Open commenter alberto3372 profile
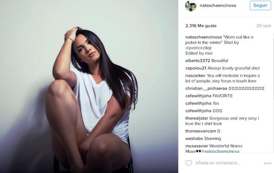274x173 pixels. tap(198, 61)
